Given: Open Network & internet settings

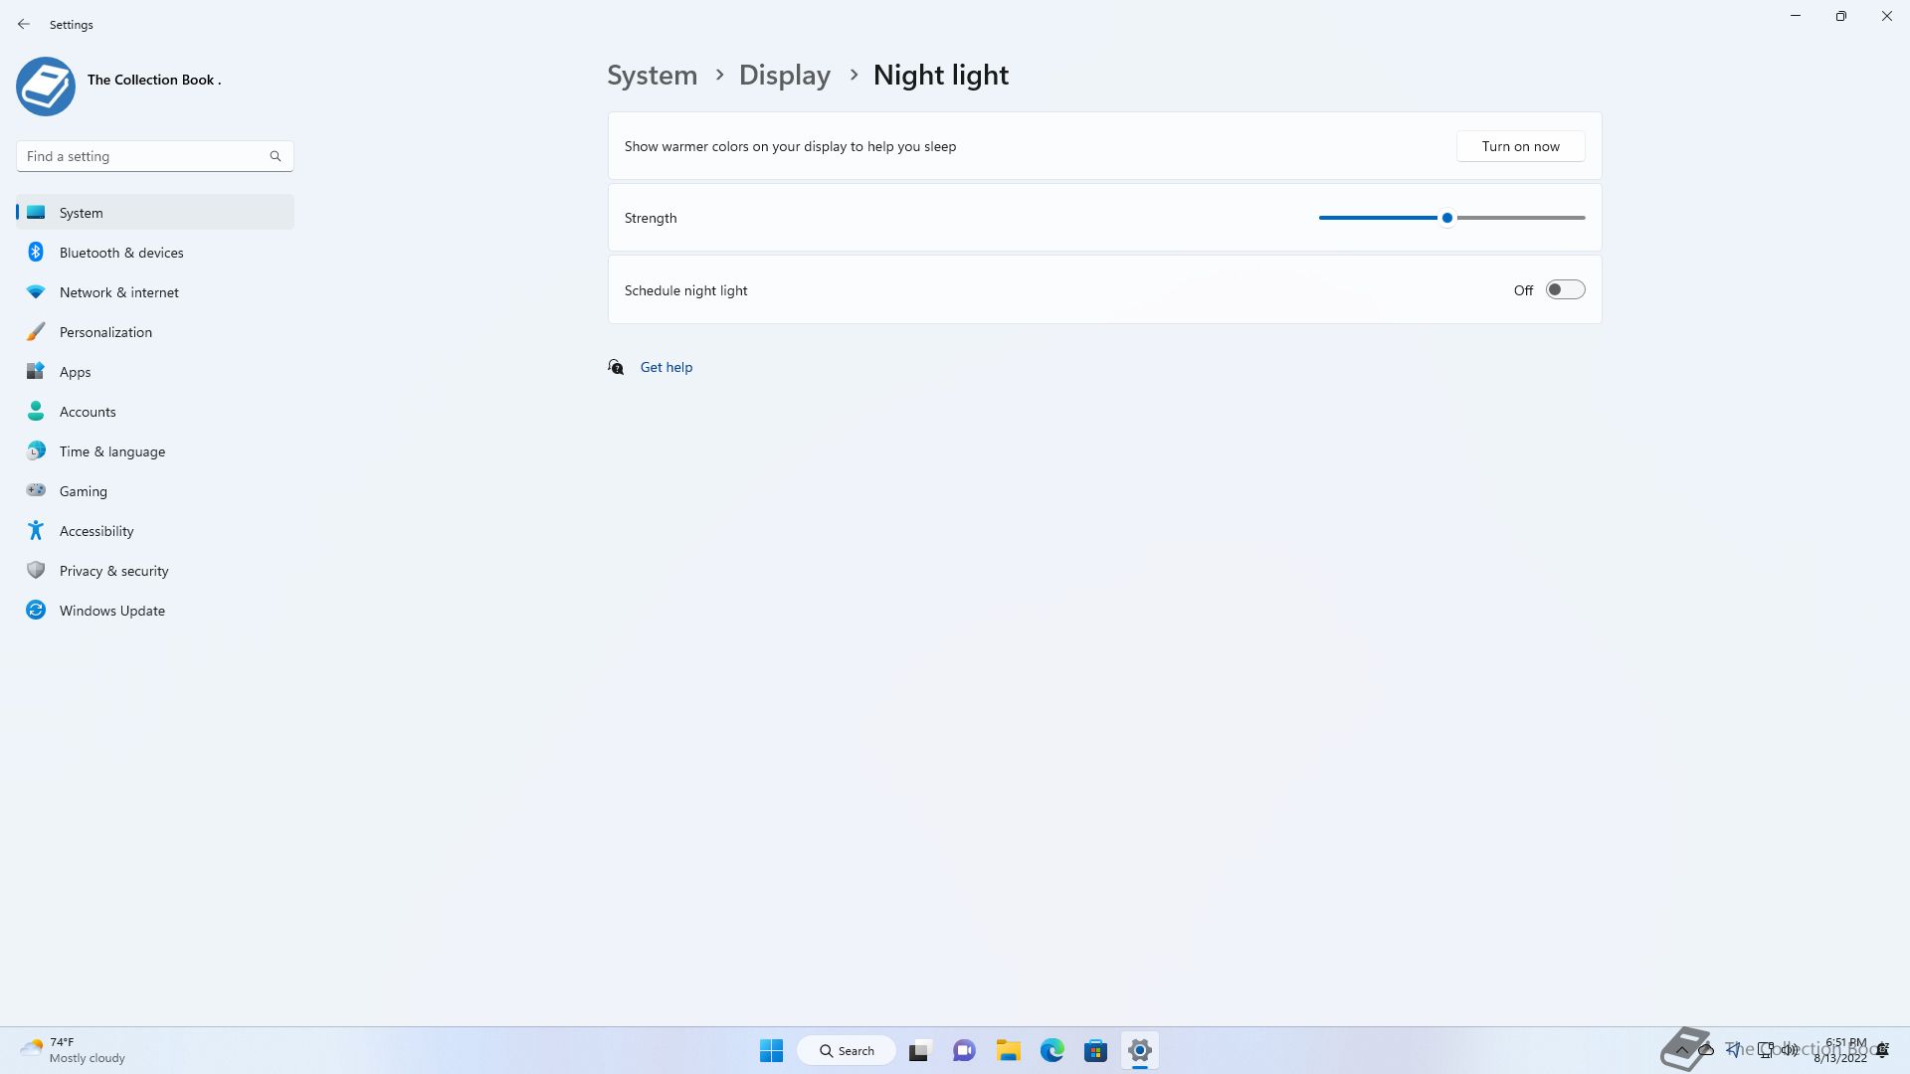Looking at the screenshot, I should pyautogui.click(x=118, y=292).
